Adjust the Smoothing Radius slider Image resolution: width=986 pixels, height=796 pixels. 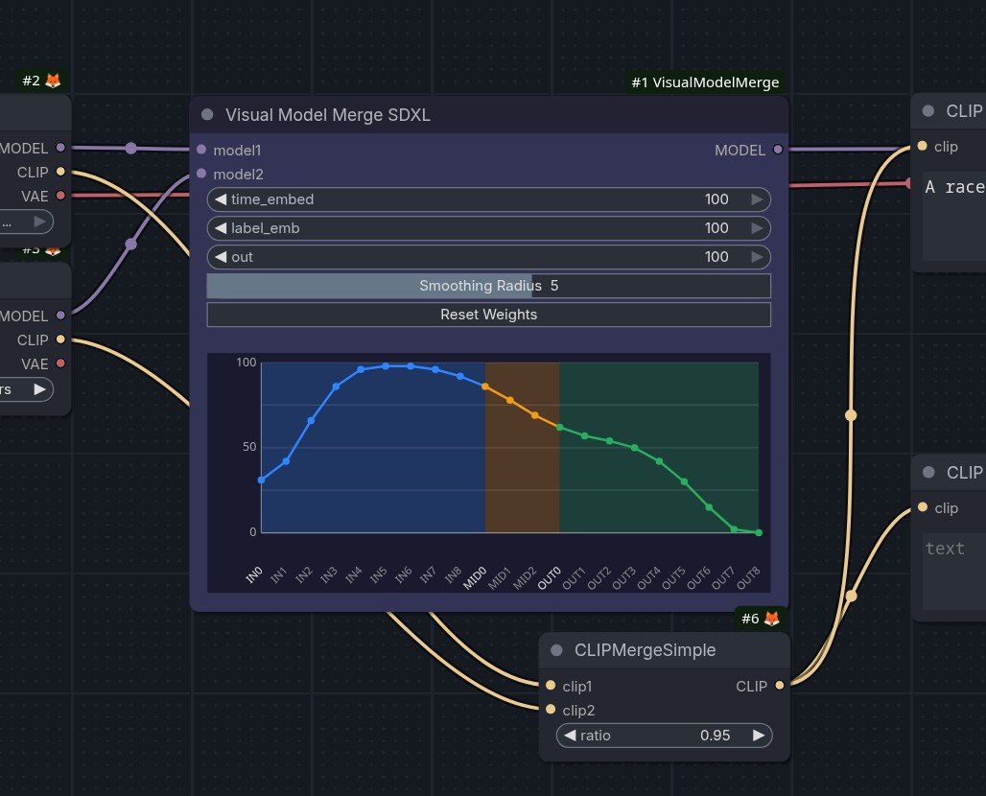click(488, 286)
